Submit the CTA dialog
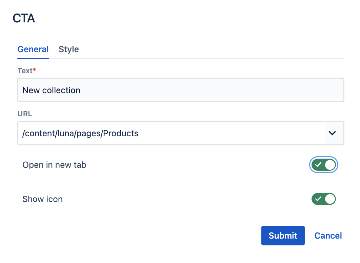The image size is (360, 263). point(283,236)
